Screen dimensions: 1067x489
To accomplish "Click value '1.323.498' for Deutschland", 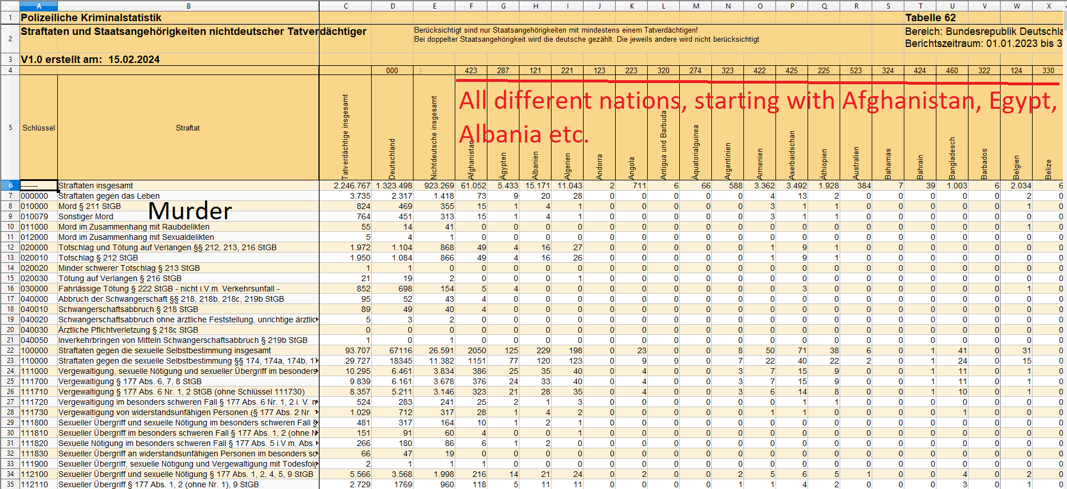I will tap(392, 186).
